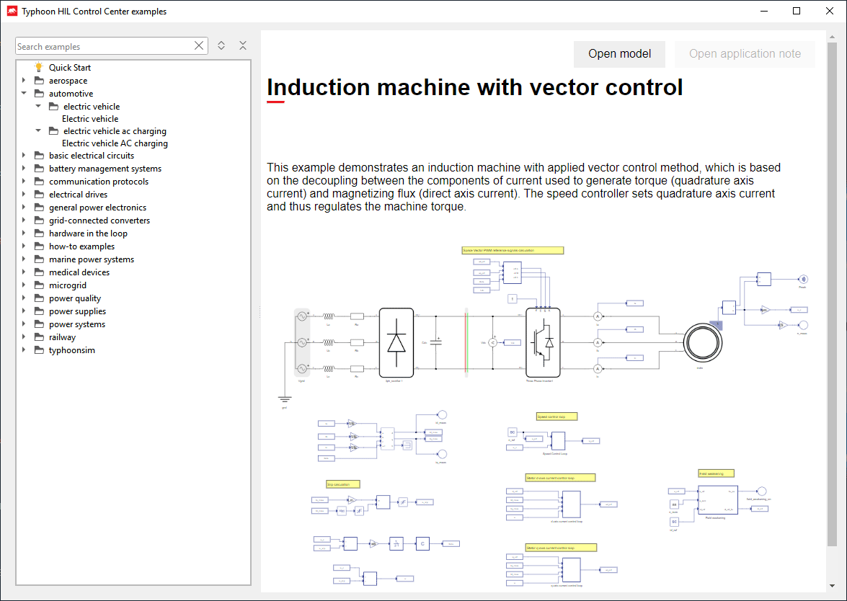847x601 pixels.
Task: Select Electric vehicle AC charging example
Action: pos(115,143)
